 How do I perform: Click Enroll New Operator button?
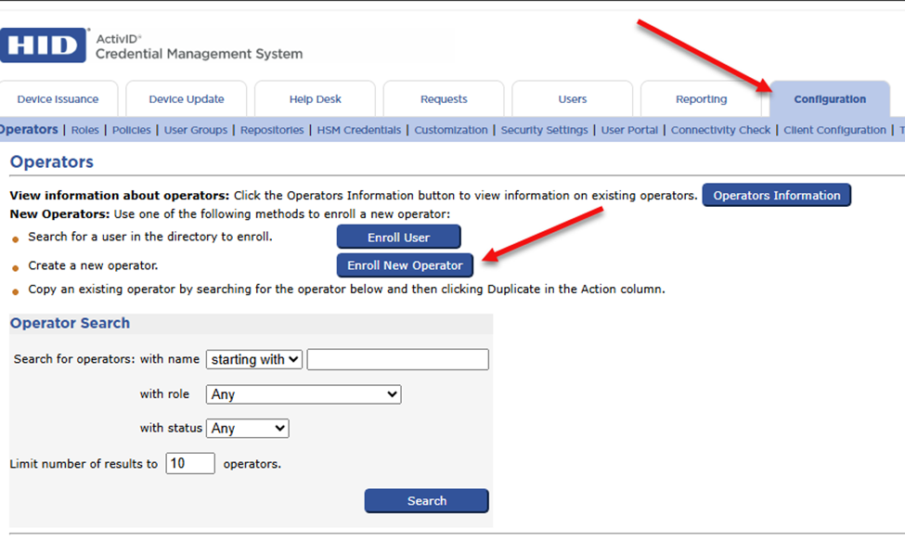[x=406, y=265]
